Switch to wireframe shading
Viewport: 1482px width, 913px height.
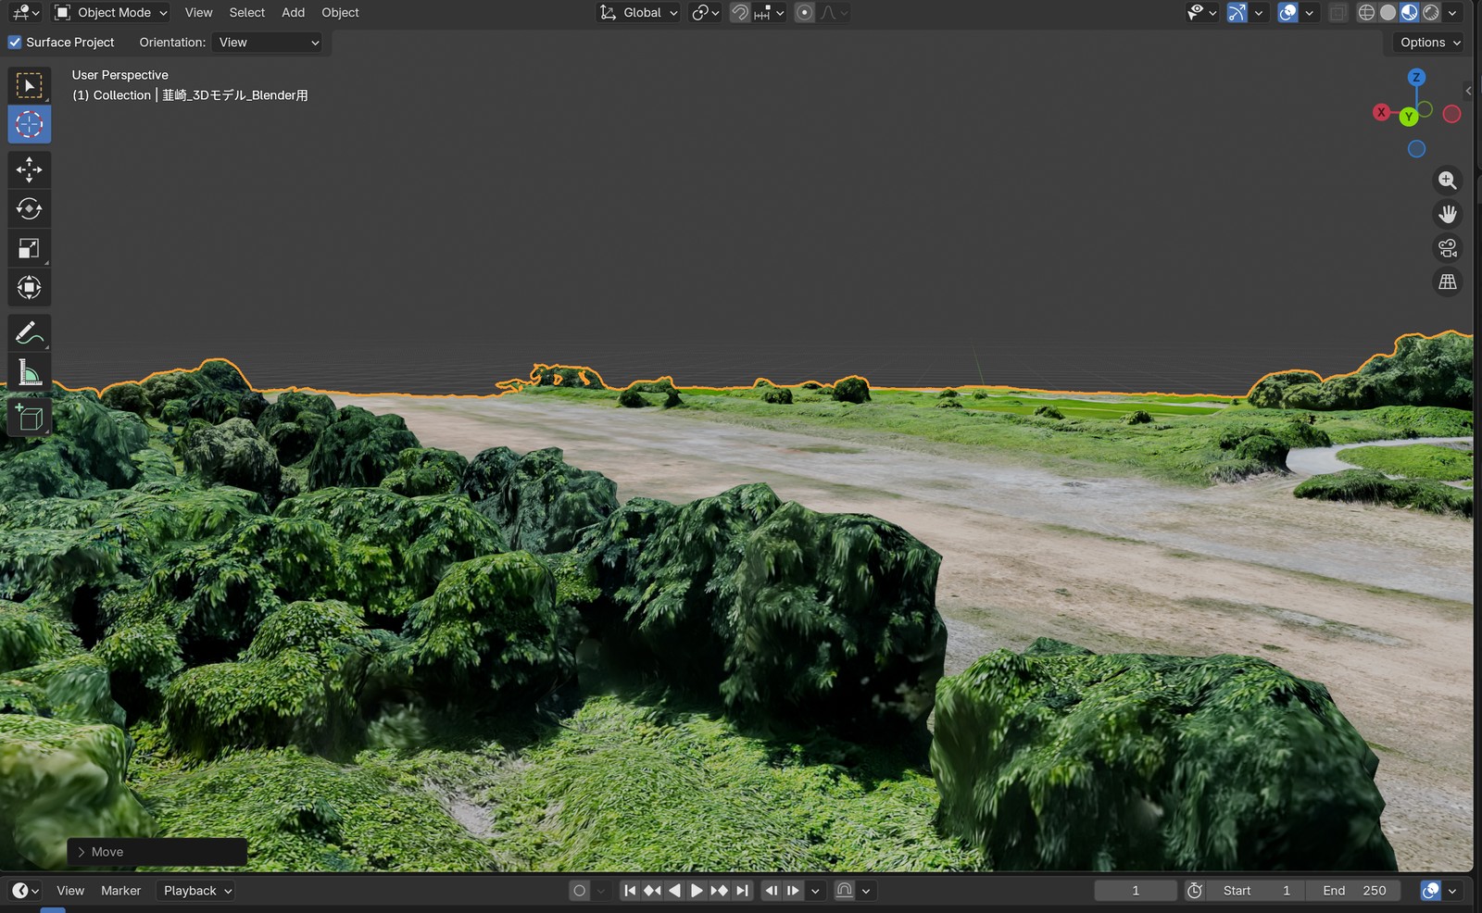point(1366,13)
